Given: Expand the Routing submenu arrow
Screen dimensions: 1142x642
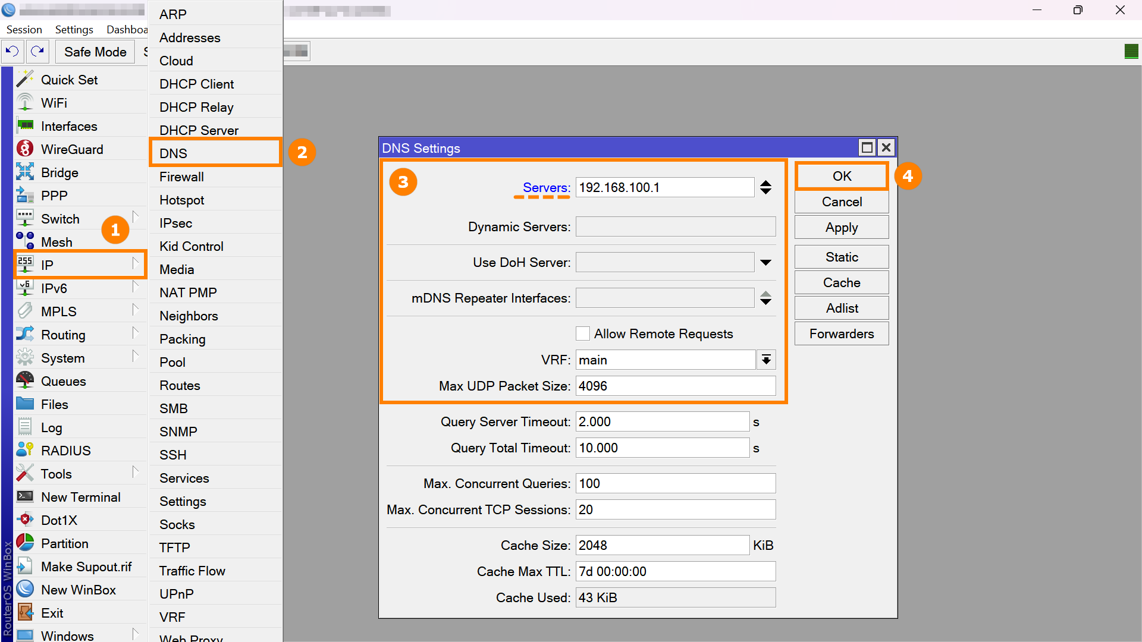Looking at the screenshot, I should click(x=136, y=333).
